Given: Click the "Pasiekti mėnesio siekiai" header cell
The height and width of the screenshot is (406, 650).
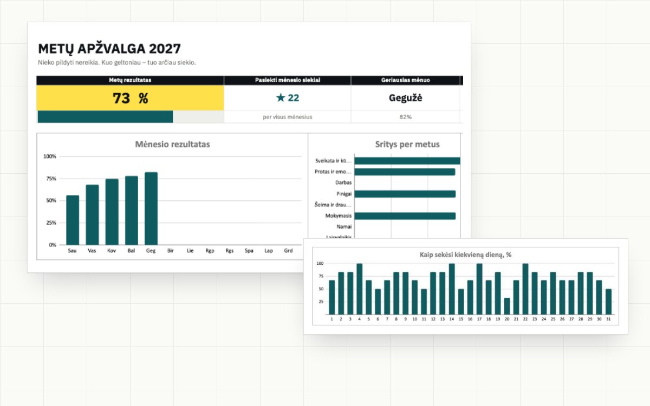Looking at the screenshot, I should [288, 80].
